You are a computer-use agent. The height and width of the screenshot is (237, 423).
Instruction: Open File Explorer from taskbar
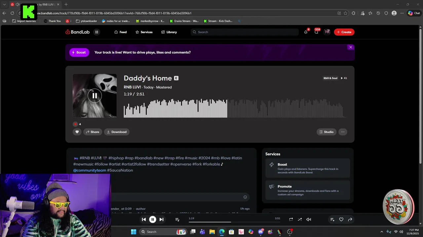(x=212, y=232)
